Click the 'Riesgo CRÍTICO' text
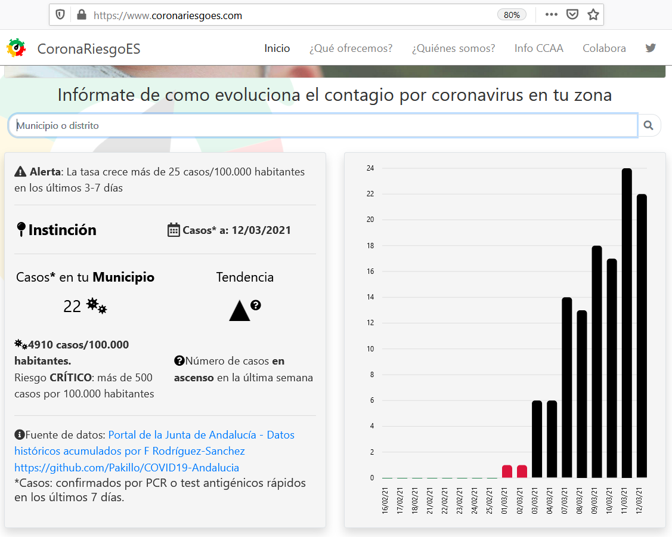 pyautogui.click(x=53, y=378)
